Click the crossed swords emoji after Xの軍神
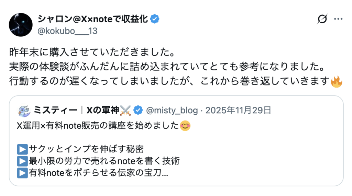The height and width of the screenshot is (196, 352). 125,110
